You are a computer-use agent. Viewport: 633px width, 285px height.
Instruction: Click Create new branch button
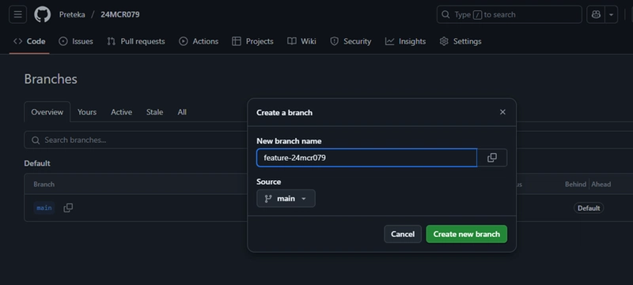pyautogui.click(x=467, y=234)
